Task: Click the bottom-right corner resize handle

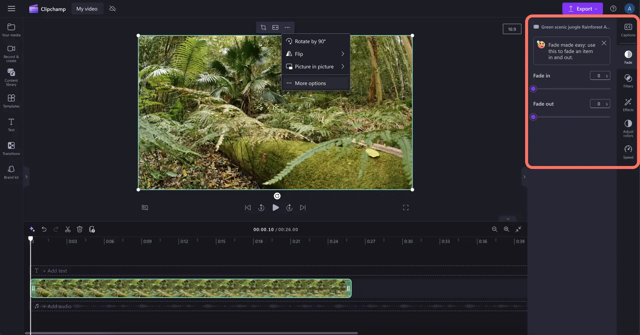Action: [412, 190]
